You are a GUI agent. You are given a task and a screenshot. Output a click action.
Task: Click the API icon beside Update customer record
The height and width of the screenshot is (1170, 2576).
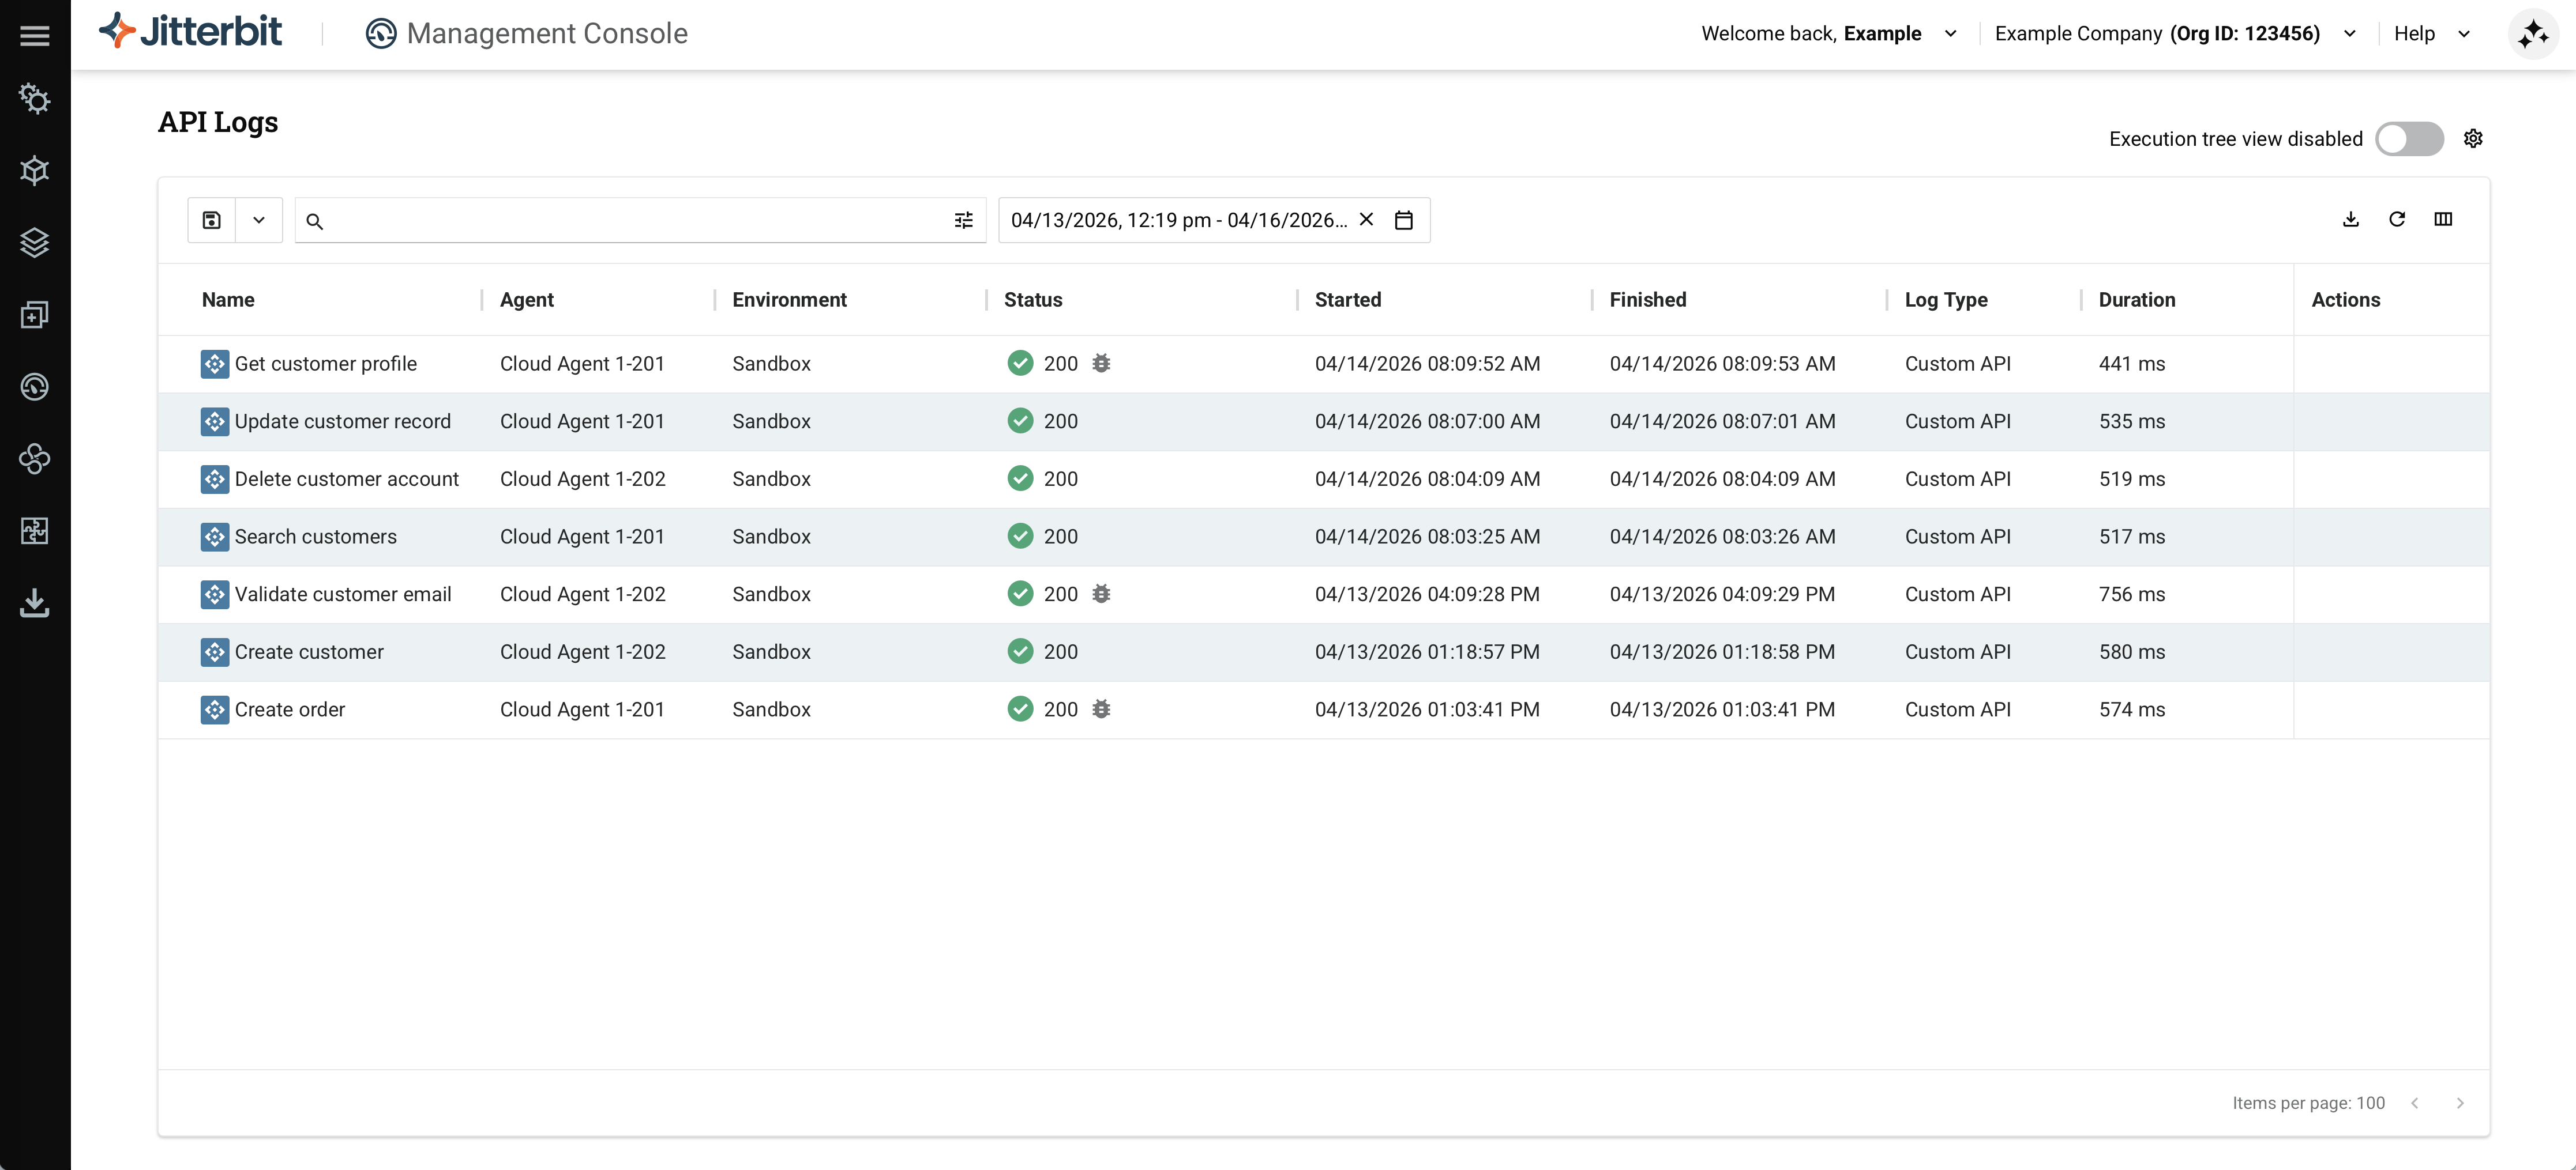[x=214, y=422]
